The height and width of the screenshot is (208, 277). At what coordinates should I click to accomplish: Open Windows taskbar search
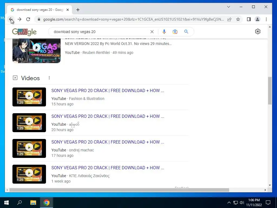tap(19, 203)
